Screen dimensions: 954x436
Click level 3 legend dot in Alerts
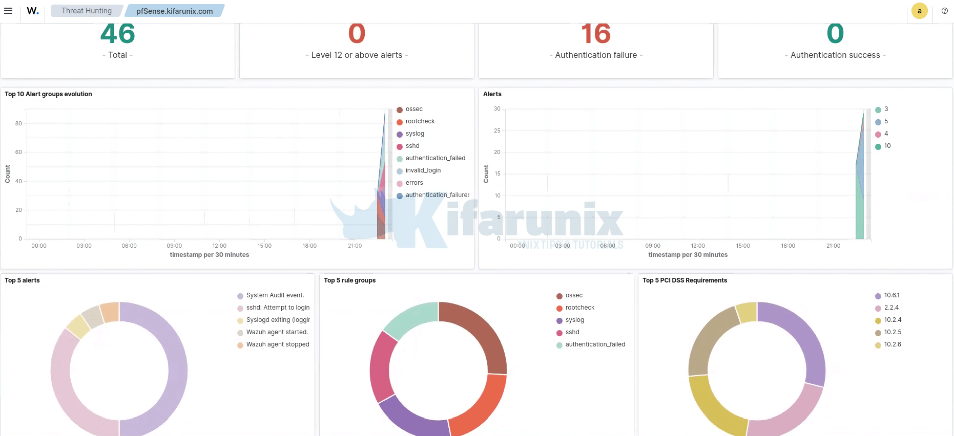click(878, 110)
